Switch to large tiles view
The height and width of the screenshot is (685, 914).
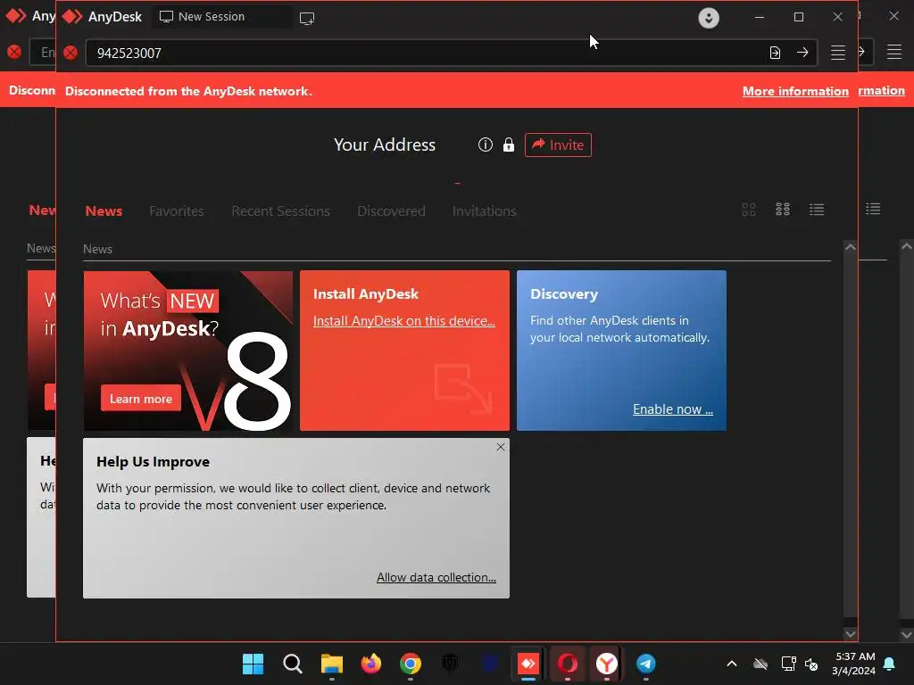coord(749,209)
